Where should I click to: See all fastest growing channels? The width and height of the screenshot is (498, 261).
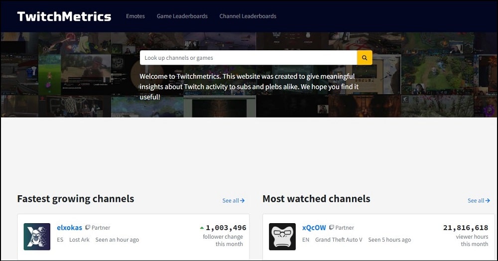point(234,201)
